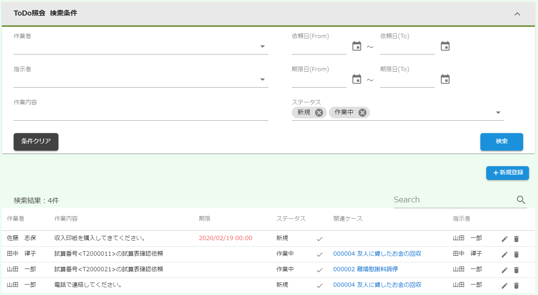538x295 pixels.
Task: Toggle the checkmark on the 電話で連絡 row
Action: tap(320, 285)
